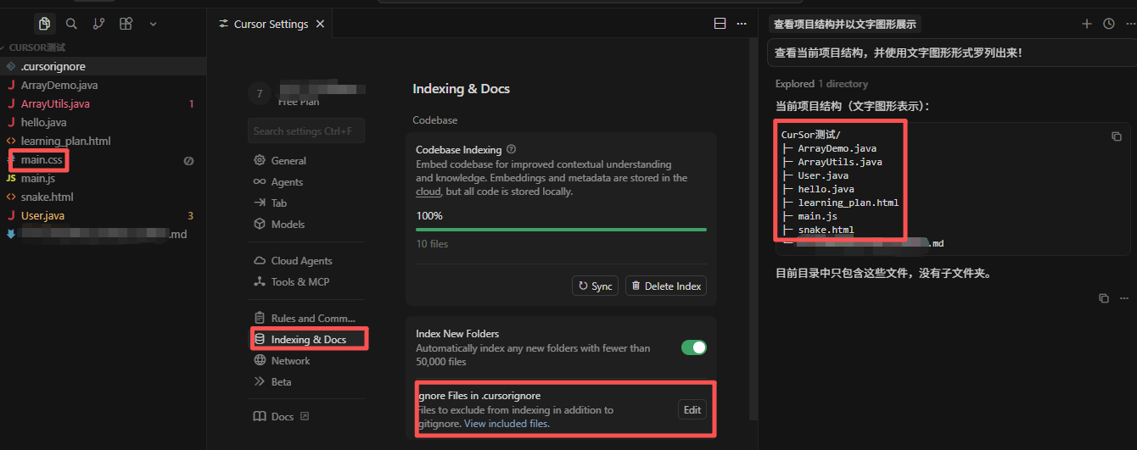
Task: Open the editor more actions menu
Action: click(x=742, y=24)
